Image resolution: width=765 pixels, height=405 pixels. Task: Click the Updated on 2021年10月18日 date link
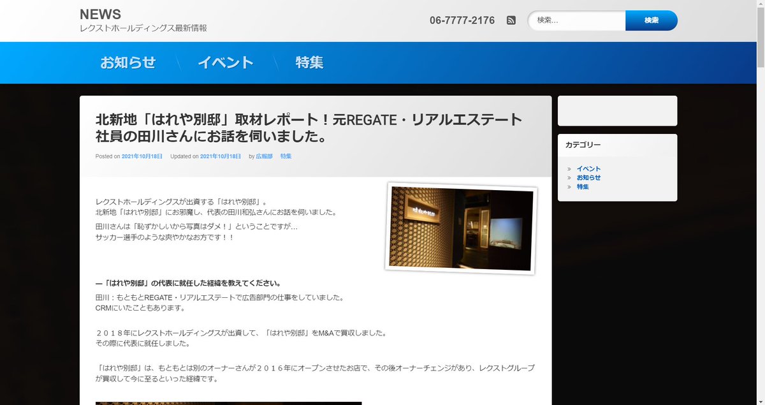point(221,156)
